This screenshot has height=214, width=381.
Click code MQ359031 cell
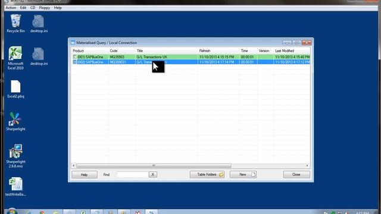[x=118, y=62]
